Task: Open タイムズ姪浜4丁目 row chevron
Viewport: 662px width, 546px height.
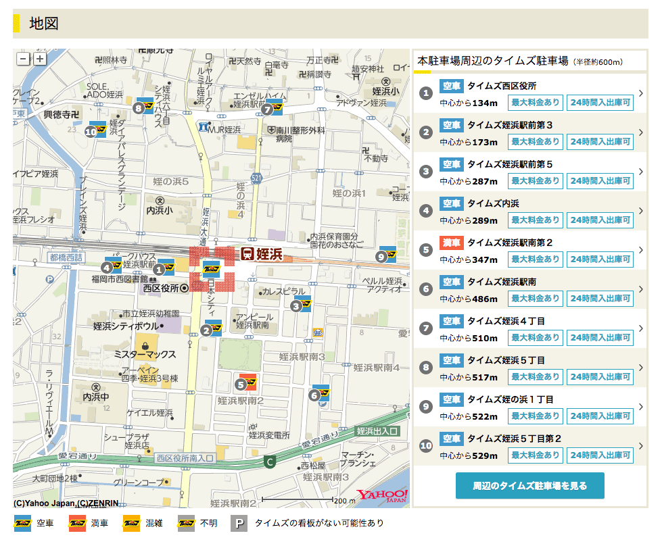Action: coord(641,328)
